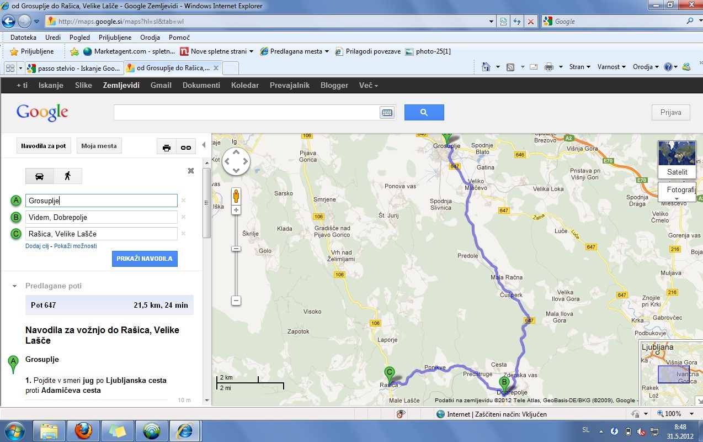Select driving mode car icon
Screen dimensions: 703x442
coord(40,176)
